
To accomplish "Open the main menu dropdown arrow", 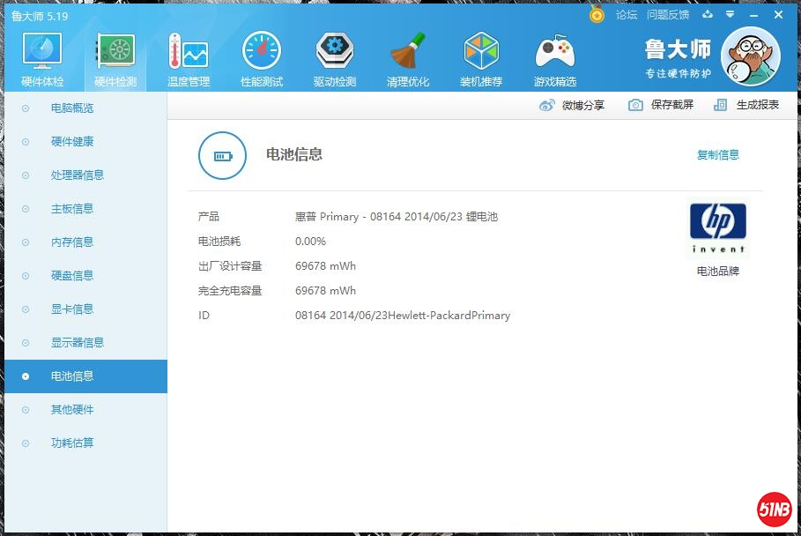I will [730, 15].
